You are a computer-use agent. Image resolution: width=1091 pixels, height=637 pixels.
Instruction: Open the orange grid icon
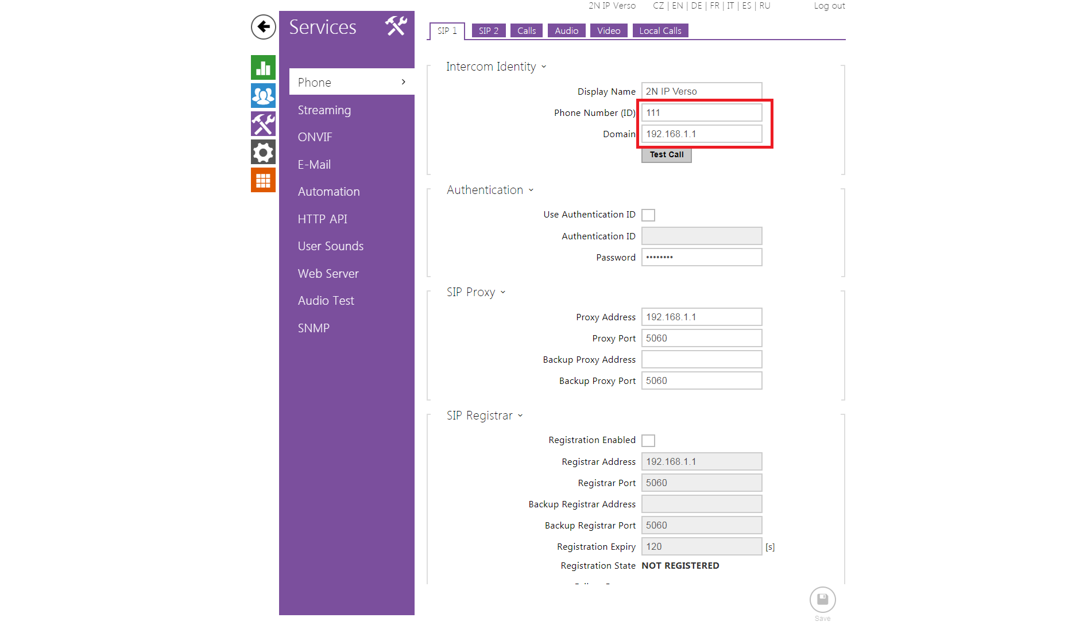[263, 180]
